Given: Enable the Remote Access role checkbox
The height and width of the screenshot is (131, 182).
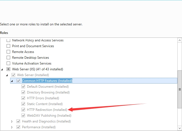Looking at the screenshot, I should [x=8, y=52].
